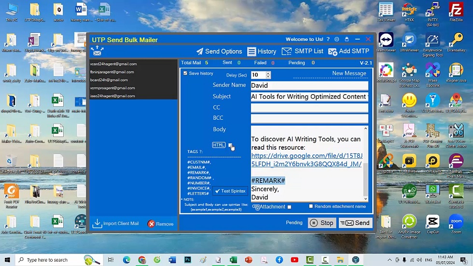Open the History panel
Image resolution: width=473 pixels, height=266 pixels.
coord(262,52)
